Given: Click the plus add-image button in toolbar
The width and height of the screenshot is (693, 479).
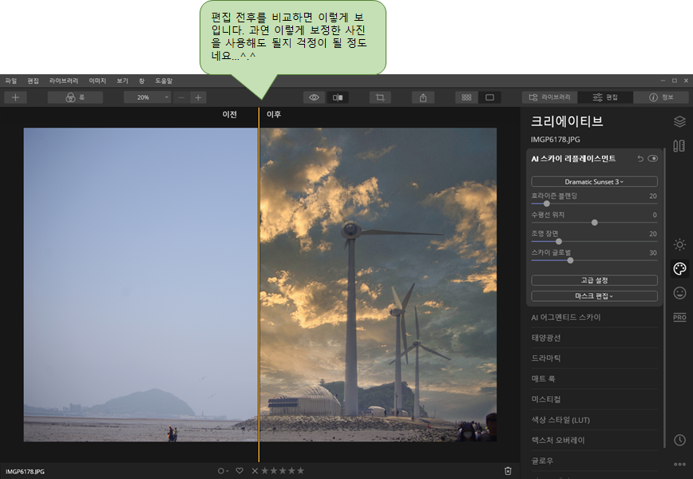Looking at the screenshot, I should point(15,97).
